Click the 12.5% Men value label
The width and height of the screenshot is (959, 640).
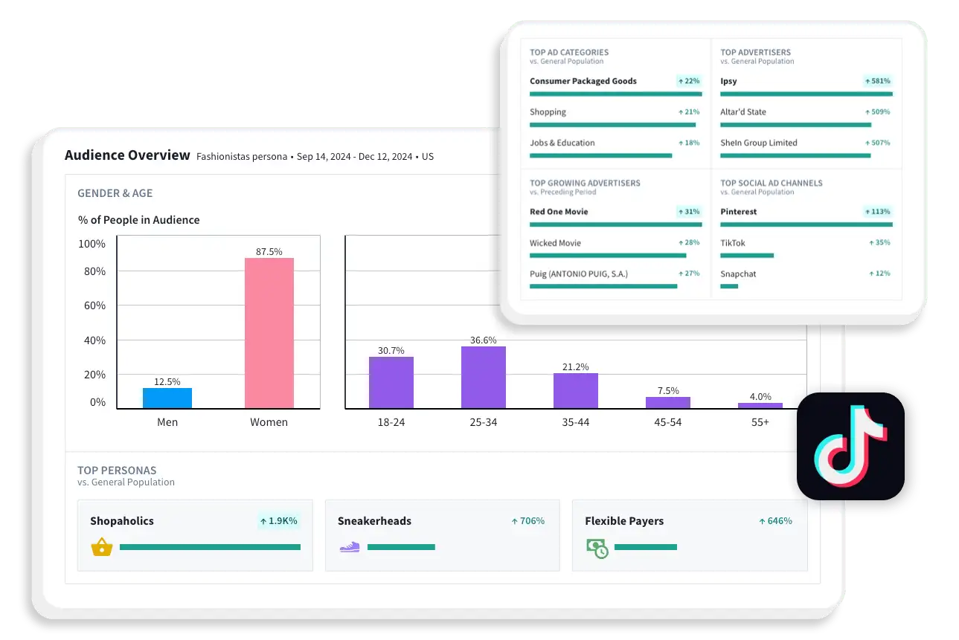point(167,382)
